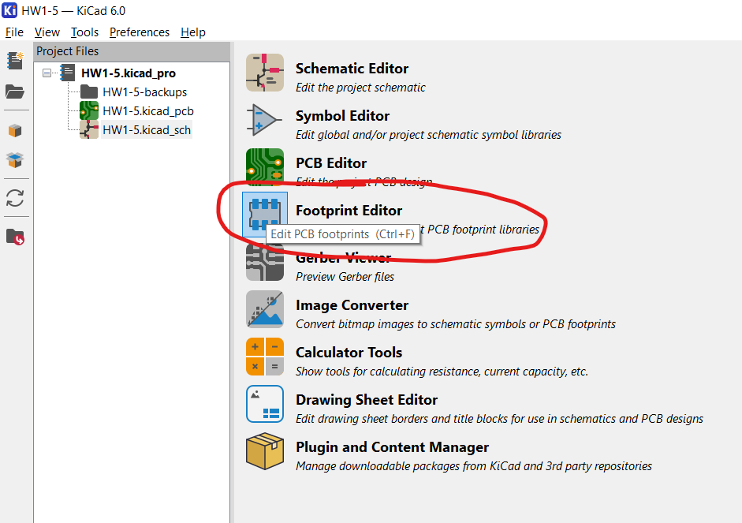Collapse the HW1-5.kicad_pro tree node
The width and height of the screenshot is (742, 523).
[47, 73]
